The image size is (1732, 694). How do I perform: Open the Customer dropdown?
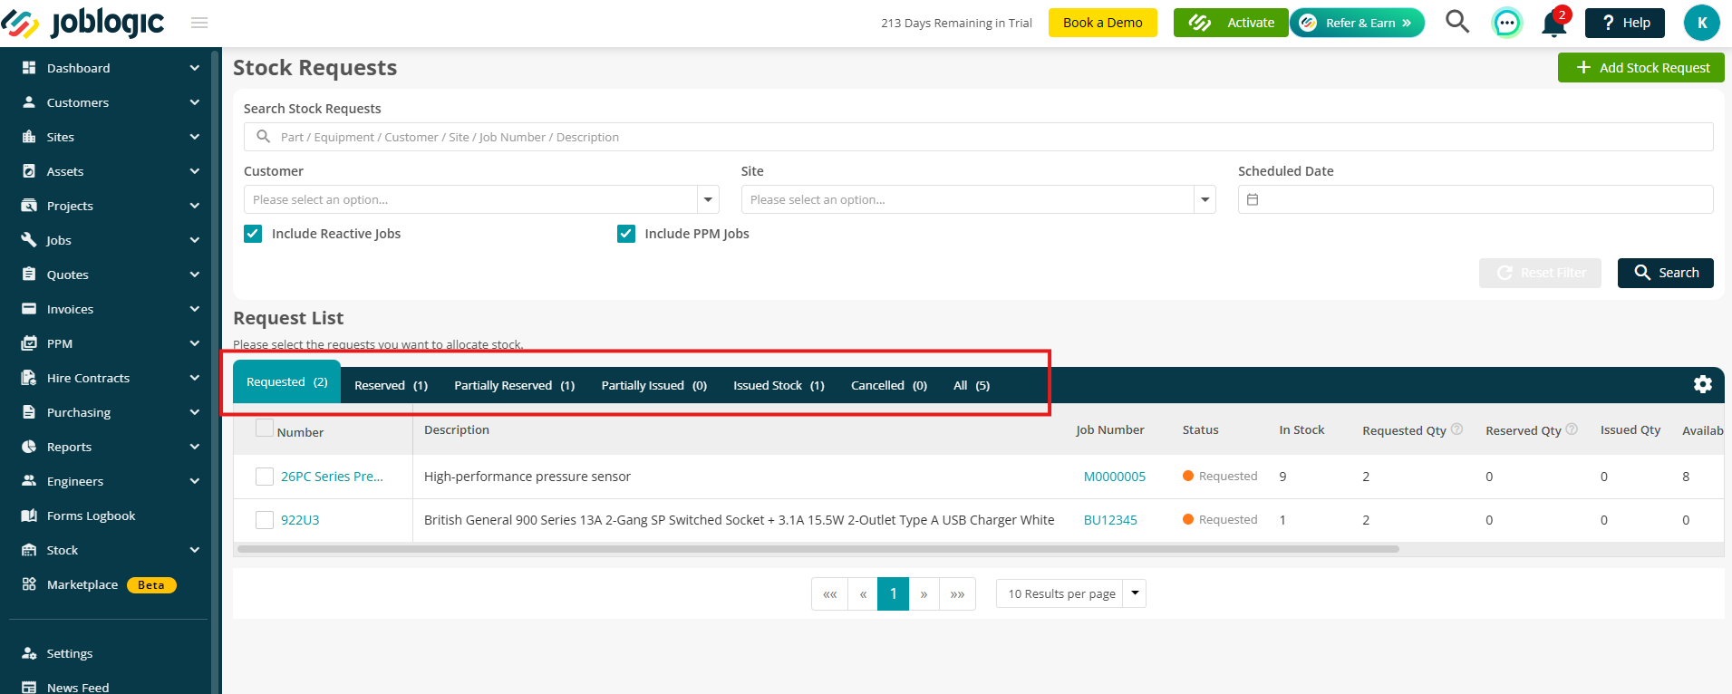481,199
